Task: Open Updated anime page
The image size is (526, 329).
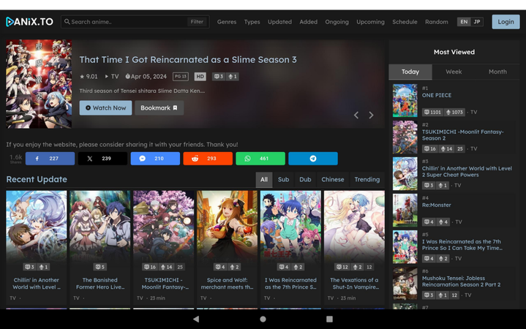Action: [279, 22]
